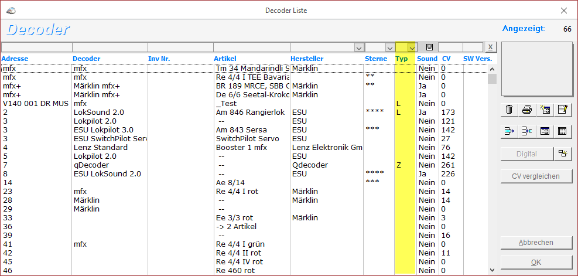Click the new link icon beside Digital
The image size is (578, 276).
coord(563,154)
